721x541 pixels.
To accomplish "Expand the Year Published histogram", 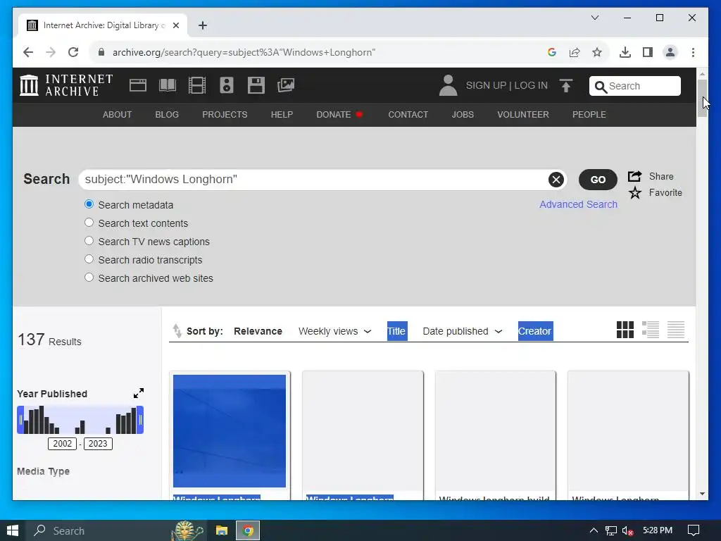I will coord(139,393).
